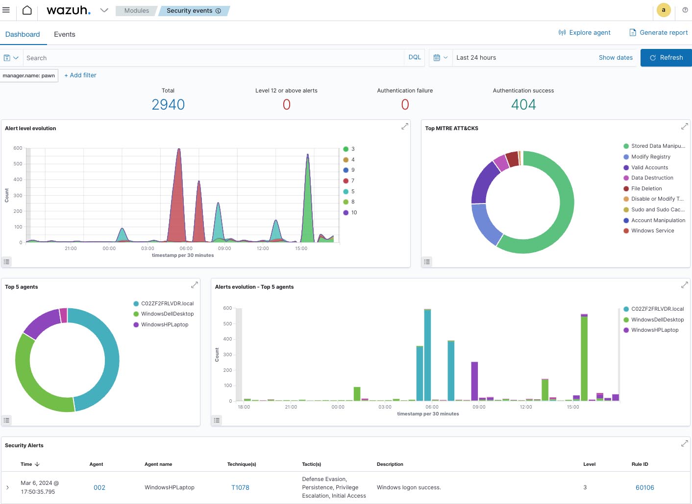Expand the Top MITRE ATT&CKS panel

(685, 127)
